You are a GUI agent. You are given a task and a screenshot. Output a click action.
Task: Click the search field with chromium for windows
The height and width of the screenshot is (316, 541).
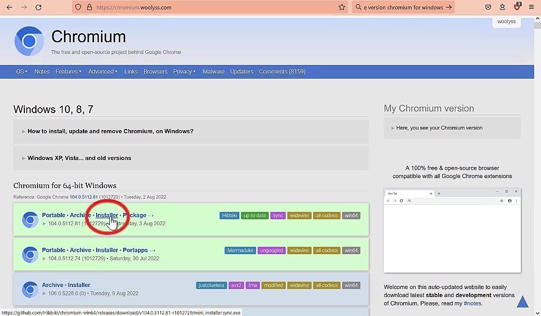pos(403,7)
